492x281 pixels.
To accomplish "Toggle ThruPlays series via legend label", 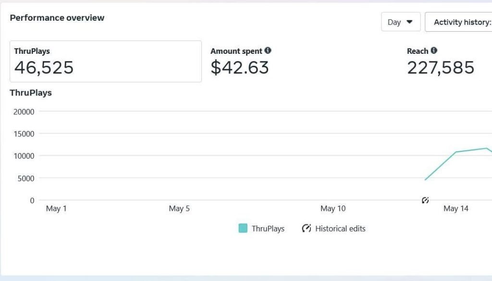I will (268, 229).
